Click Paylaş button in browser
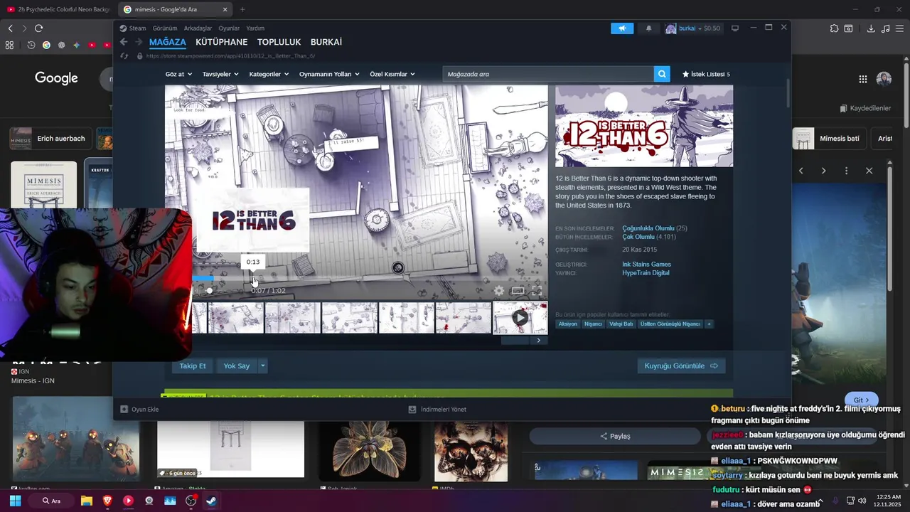Screen dimensions: 910x512 (x=616, y=436)
